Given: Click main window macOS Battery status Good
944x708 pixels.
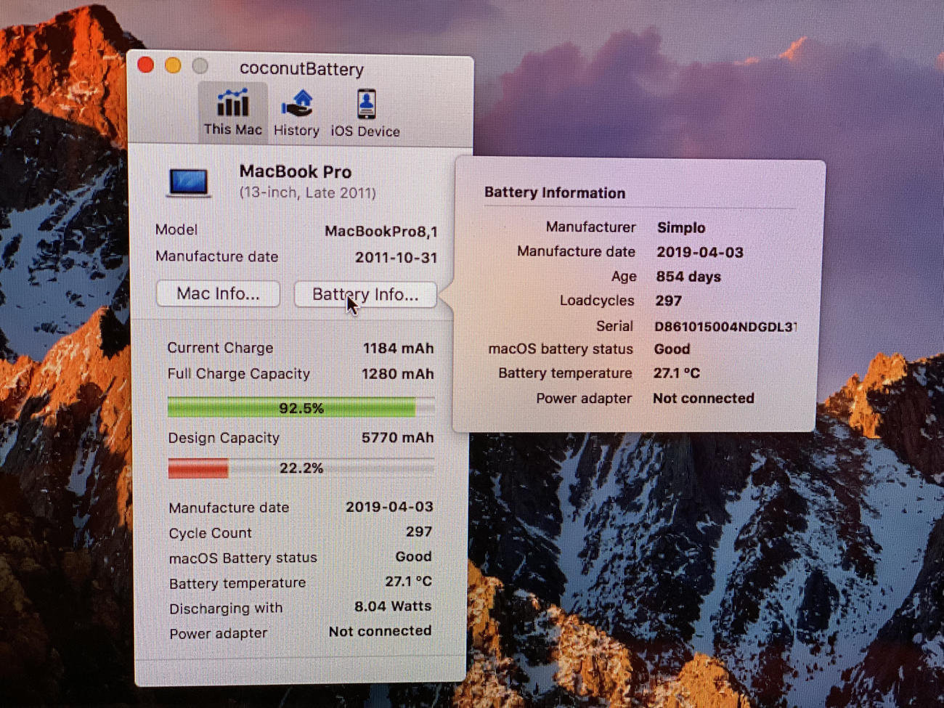Looking at the screenshot, I should (413, 556).
